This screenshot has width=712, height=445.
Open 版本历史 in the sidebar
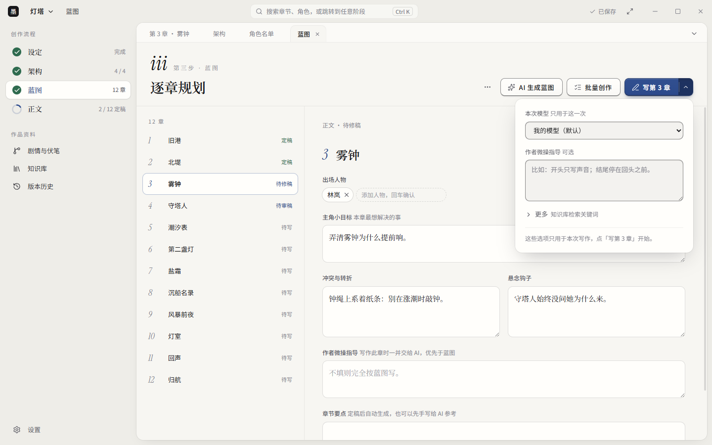[x=68, y=186]
